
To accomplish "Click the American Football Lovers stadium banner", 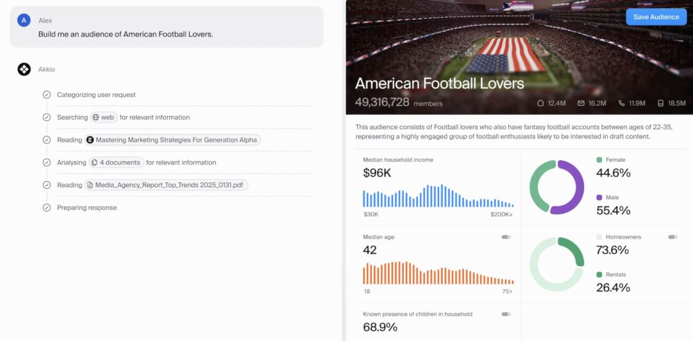I will point(480,48).
